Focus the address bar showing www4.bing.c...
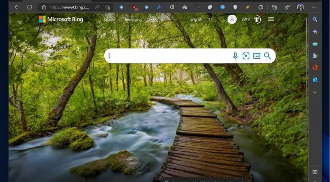 (x=69, y=8)
